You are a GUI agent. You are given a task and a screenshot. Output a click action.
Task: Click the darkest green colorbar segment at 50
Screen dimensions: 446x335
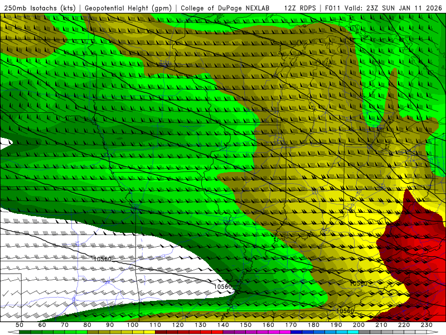(x=25, y=332)
